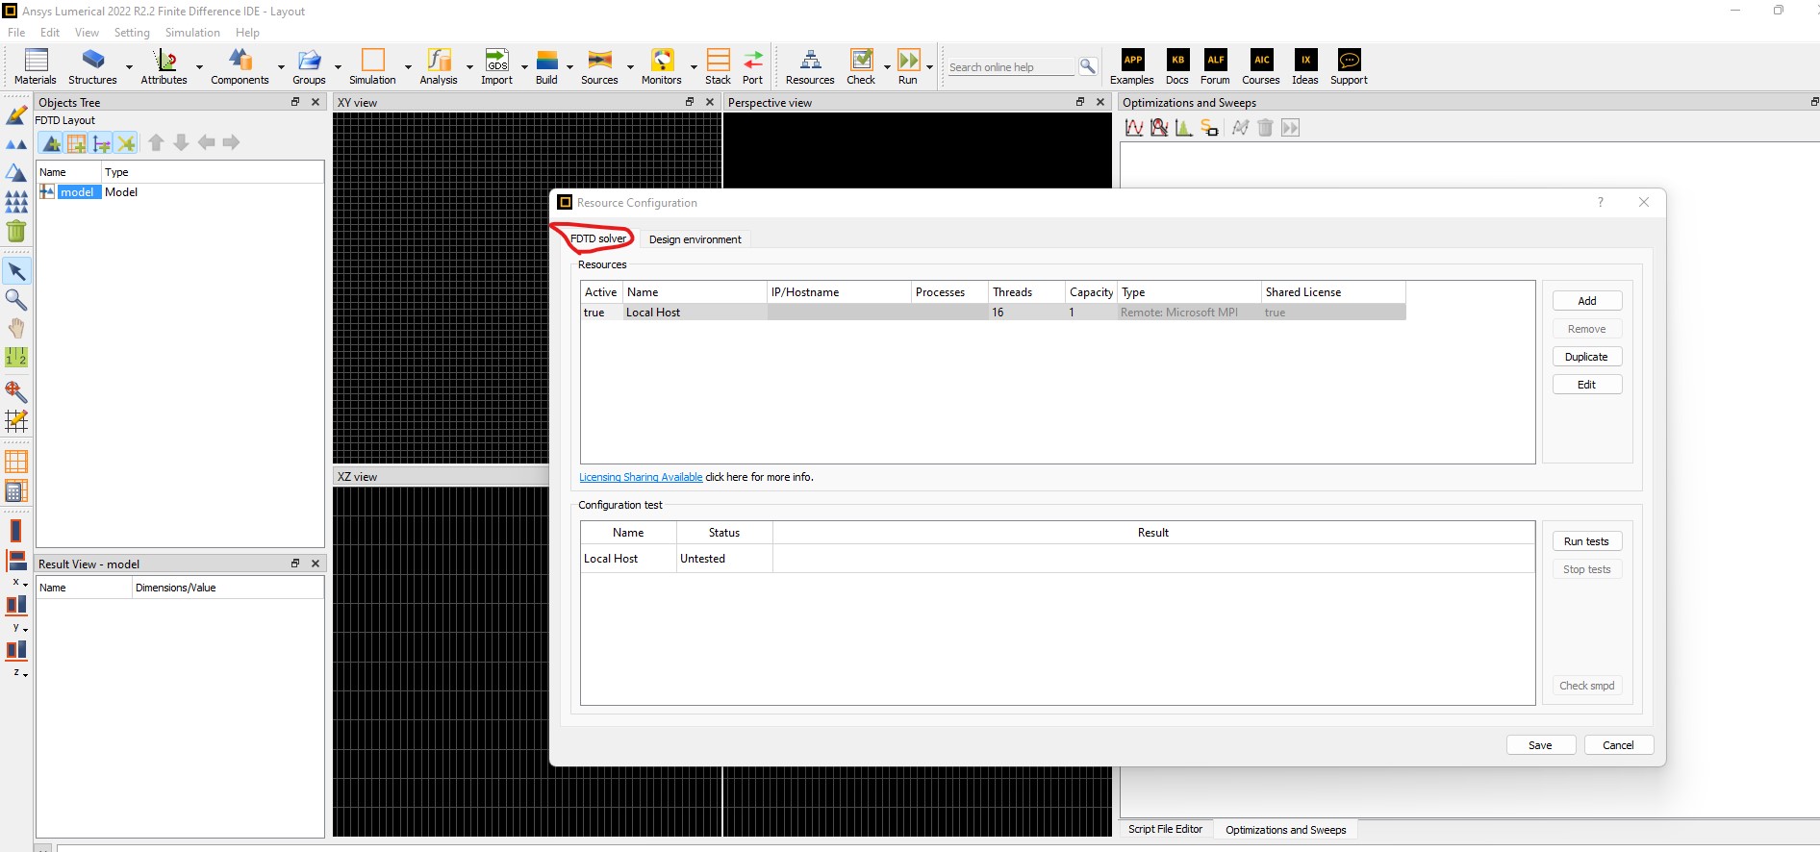Open the Simulation menu

click(x=192, y=33)
